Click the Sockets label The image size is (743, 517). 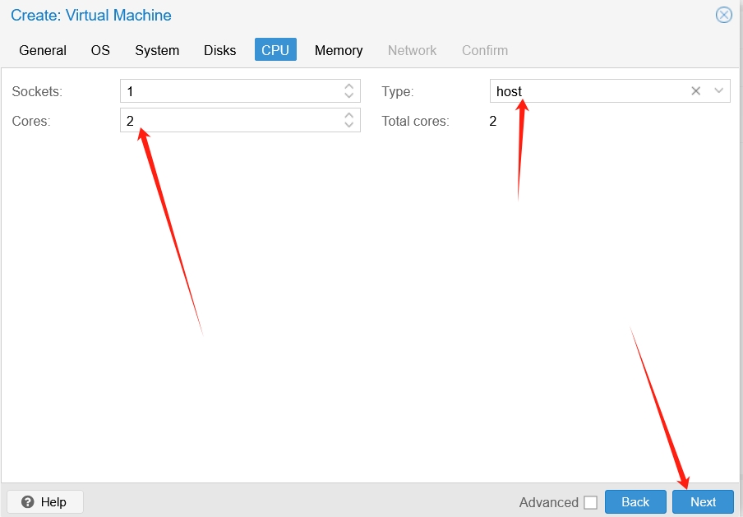[x=37, y=91]
